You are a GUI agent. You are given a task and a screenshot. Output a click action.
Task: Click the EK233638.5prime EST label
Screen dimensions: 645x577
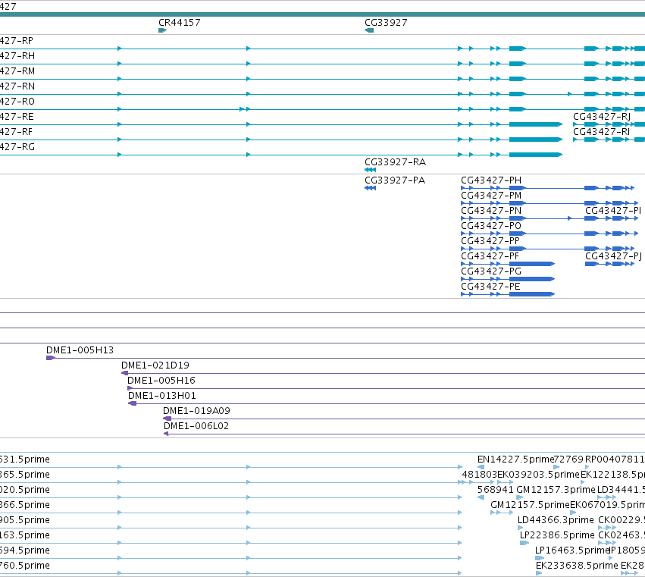577,566
